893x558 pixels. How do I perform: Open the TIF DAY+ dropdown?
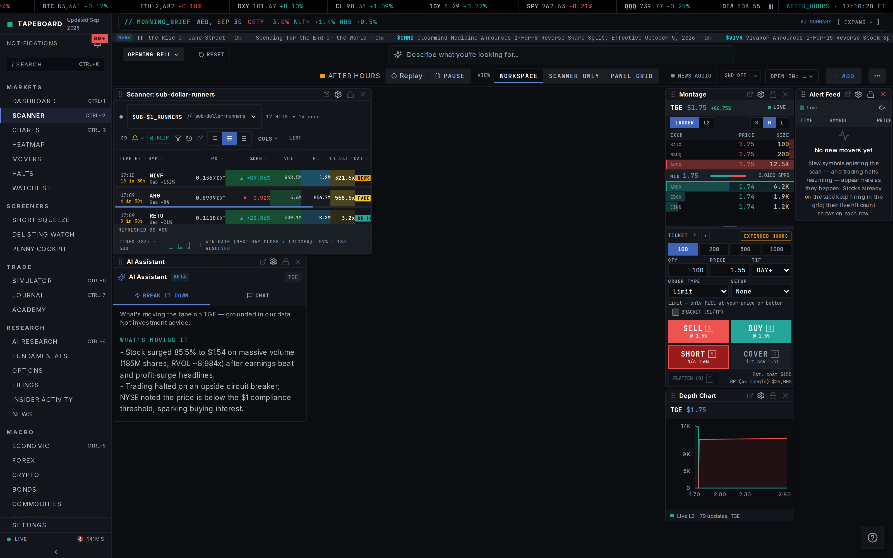point(771,270)
